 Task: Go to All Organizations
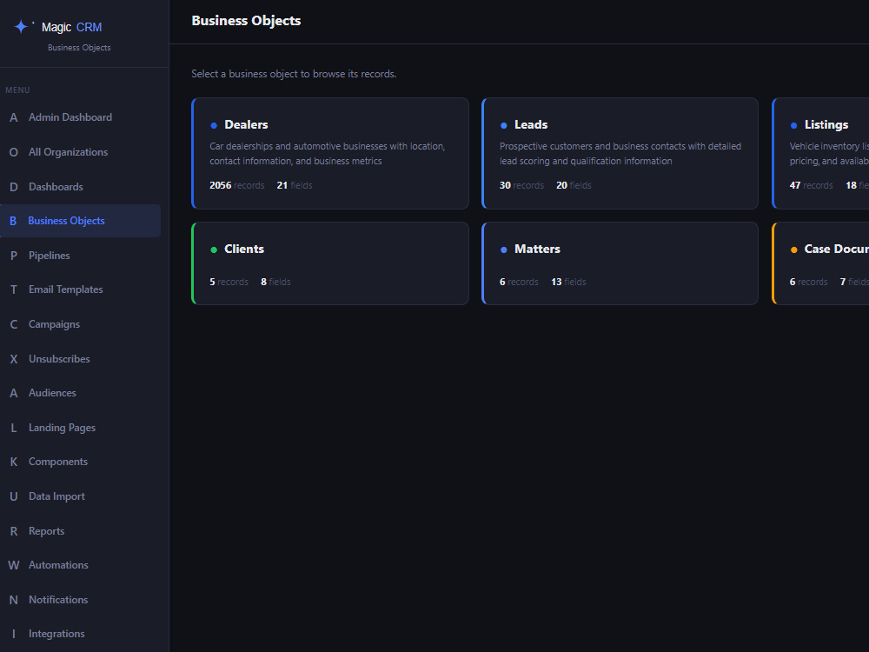pos(80,152)
